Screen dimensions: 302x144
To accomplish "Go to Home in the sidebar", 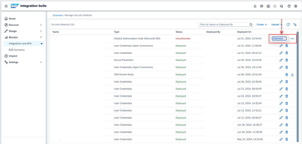I will [x=12, y=19].
